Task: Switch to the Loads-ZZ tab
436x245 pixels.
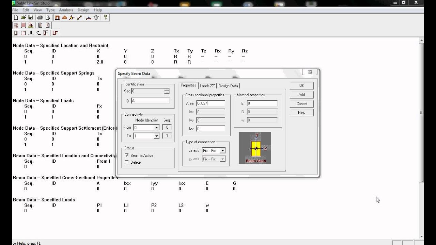Action: tap(207, 86)
